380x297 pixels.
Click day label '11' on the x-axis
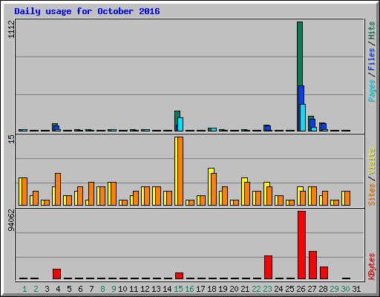pyautogui.click(x=134, y=289)
